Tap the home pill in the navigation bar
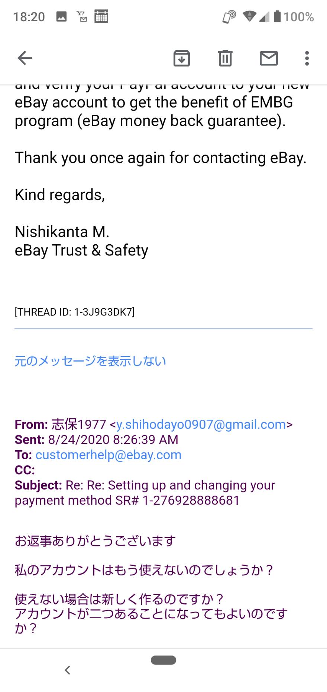Viewport: 327px width, 692px height. 163,660
